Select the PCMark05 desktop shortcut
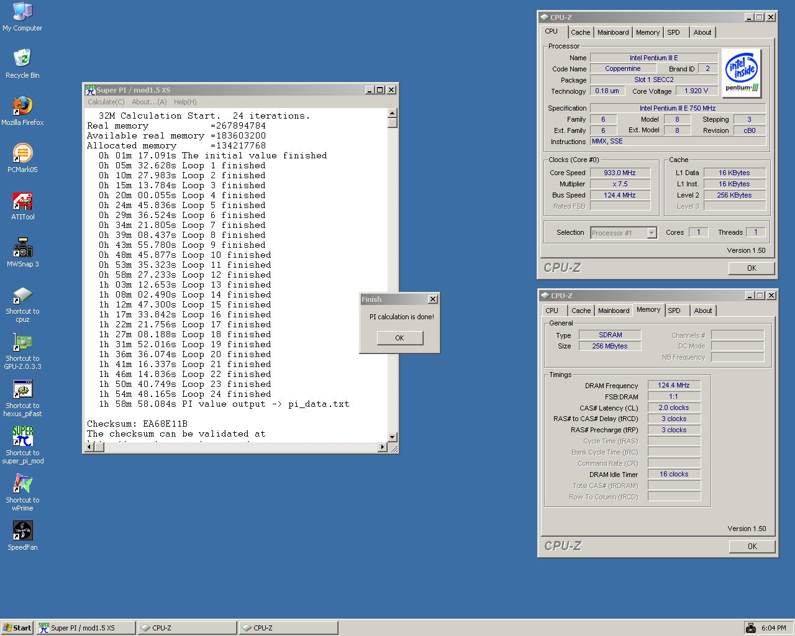 pos(22,158)
